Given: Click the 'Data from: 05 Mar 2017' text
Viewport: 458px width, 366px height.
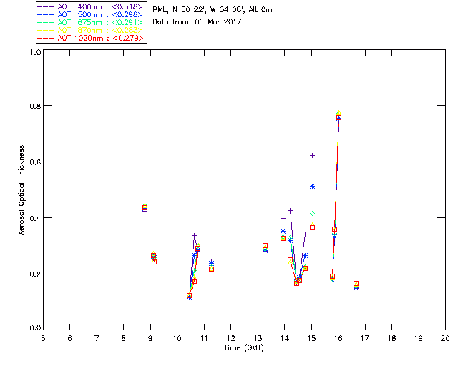Looking at the screenshot, I should (x=198, y=22).
